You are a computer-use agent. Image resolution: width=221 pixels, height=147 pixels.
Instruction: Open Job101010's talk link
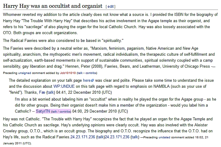tap(80, 73)
